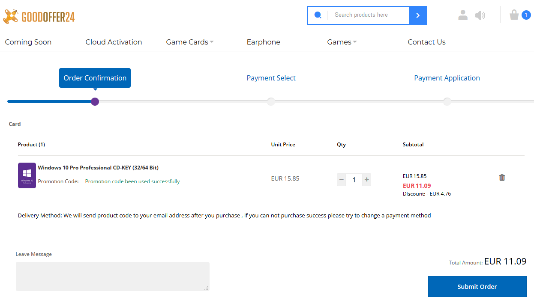Image resolution: width=534 pixels, height=303 pixels.
Task: Click the Subtotal column header
Action: click(413, 145)
